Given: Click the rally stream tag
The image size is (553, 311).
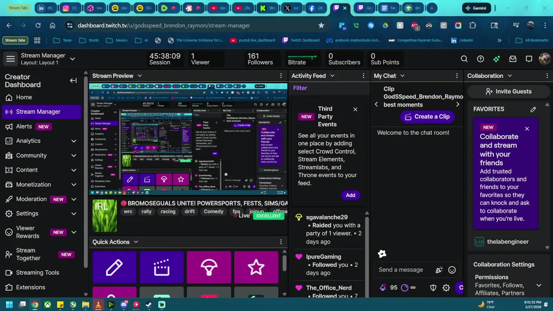Looking at the screenshot, I should pyautogui.click(x=146, y=212).
